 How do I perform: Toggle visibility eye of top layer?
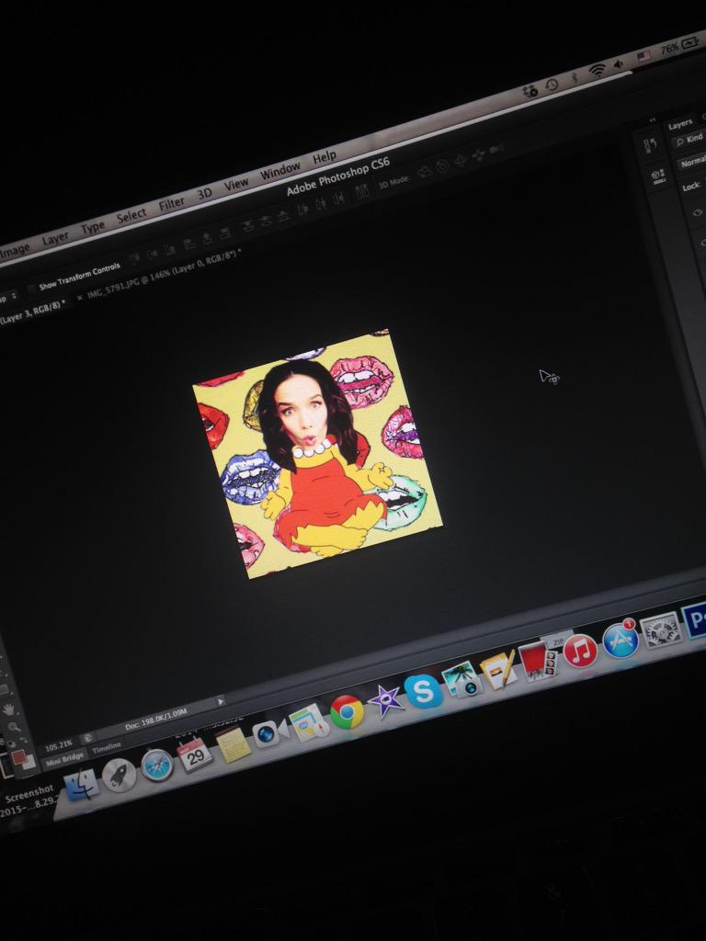697,212
